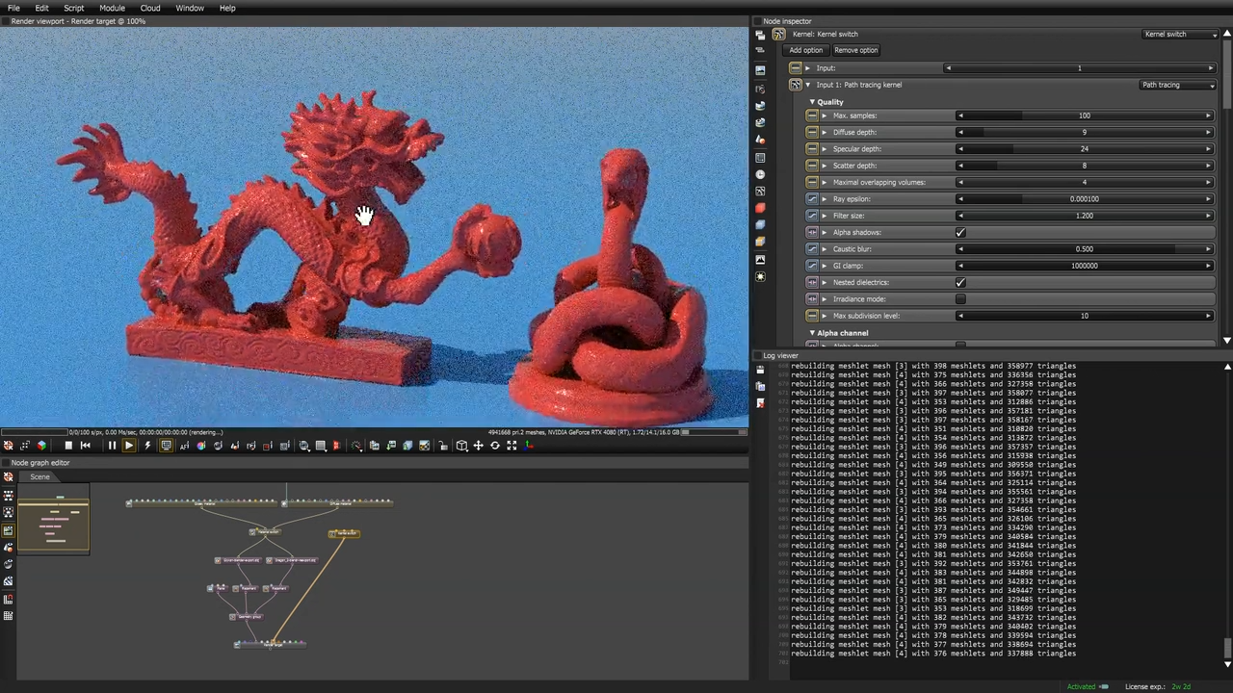Image resolution: width=1233 pixels, height=693 pixels.
Task: Uncheck the Nested dielectrics option
Action: point(960,283)
